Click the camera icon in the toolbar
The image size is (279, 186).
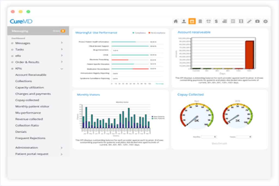click(x=257, y=21)
